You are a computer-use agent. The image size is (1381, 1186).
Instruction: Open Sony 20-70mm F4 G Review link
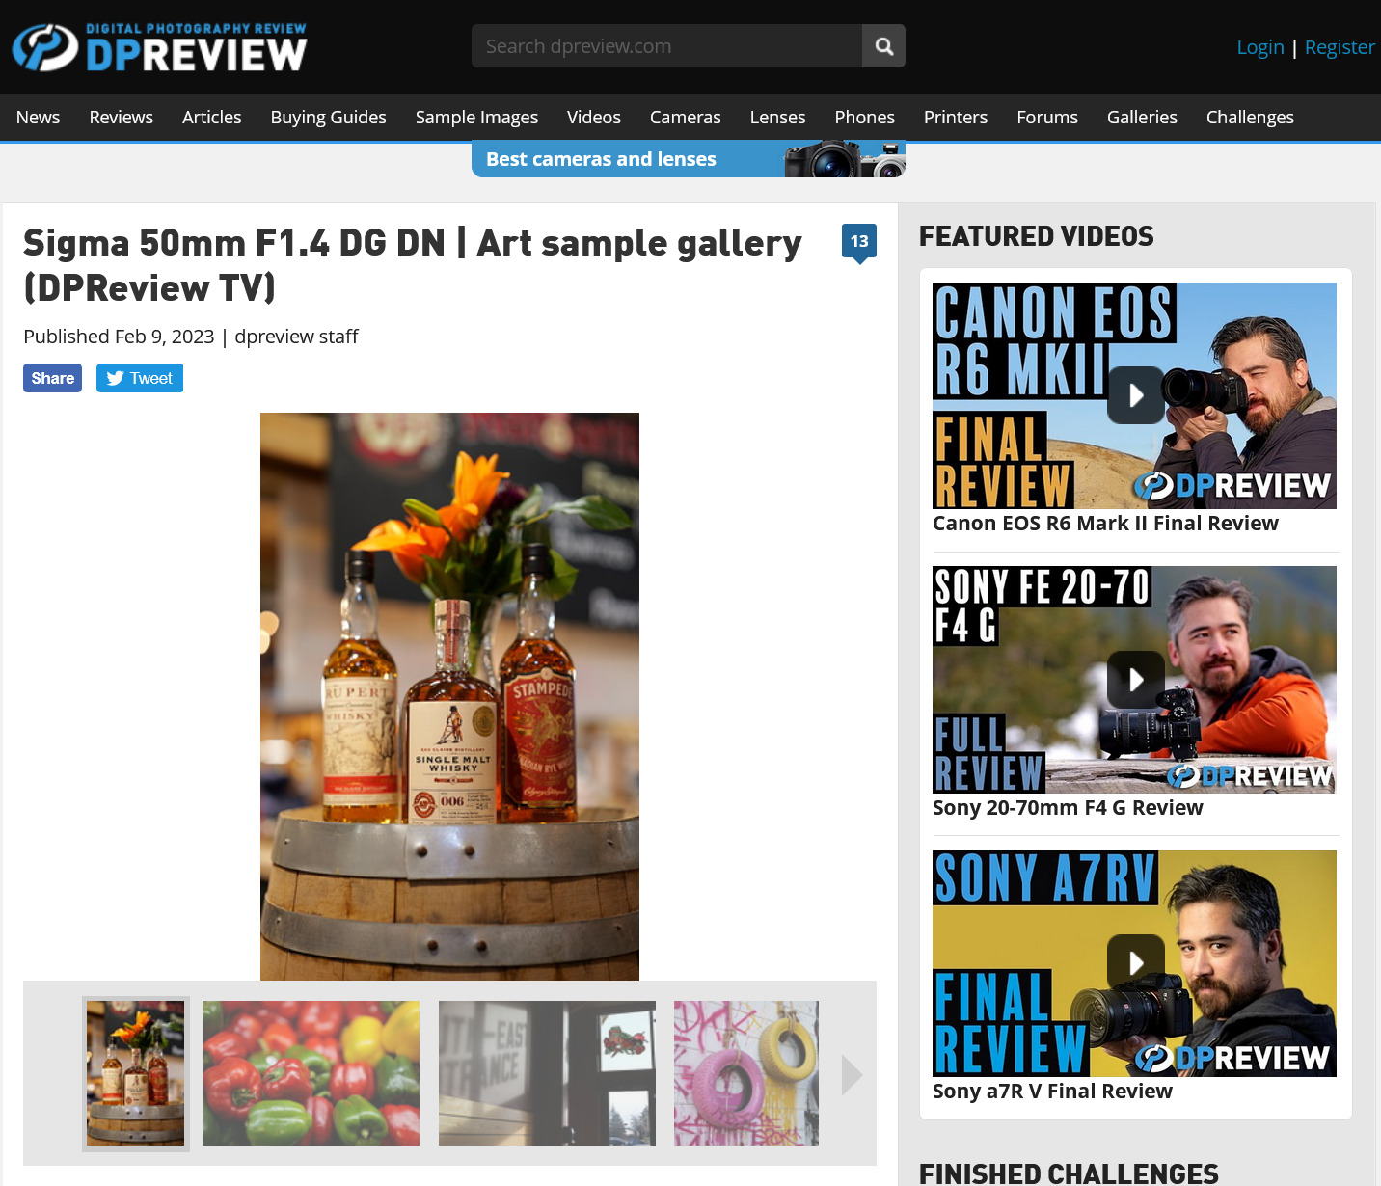tap(1068, 808)
